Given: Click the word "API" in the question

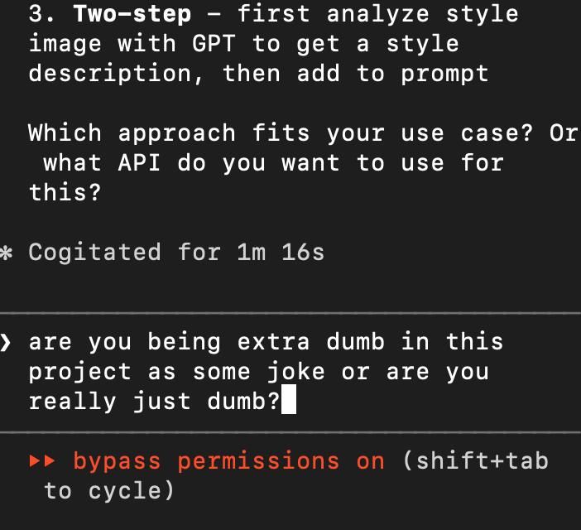Looking at the screenshot, I should pos(139,163).
